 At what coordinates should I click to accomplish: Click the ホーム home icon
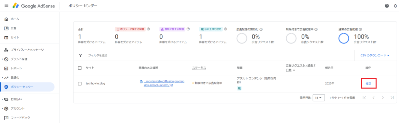click(6, 19)
